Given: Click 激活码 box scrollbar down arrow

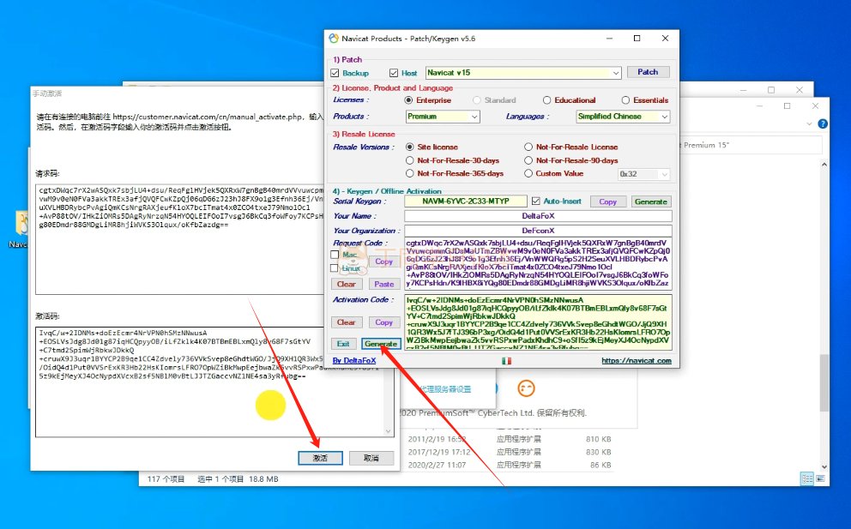Looking at the screenshot, I should click(x=388, y=431).
